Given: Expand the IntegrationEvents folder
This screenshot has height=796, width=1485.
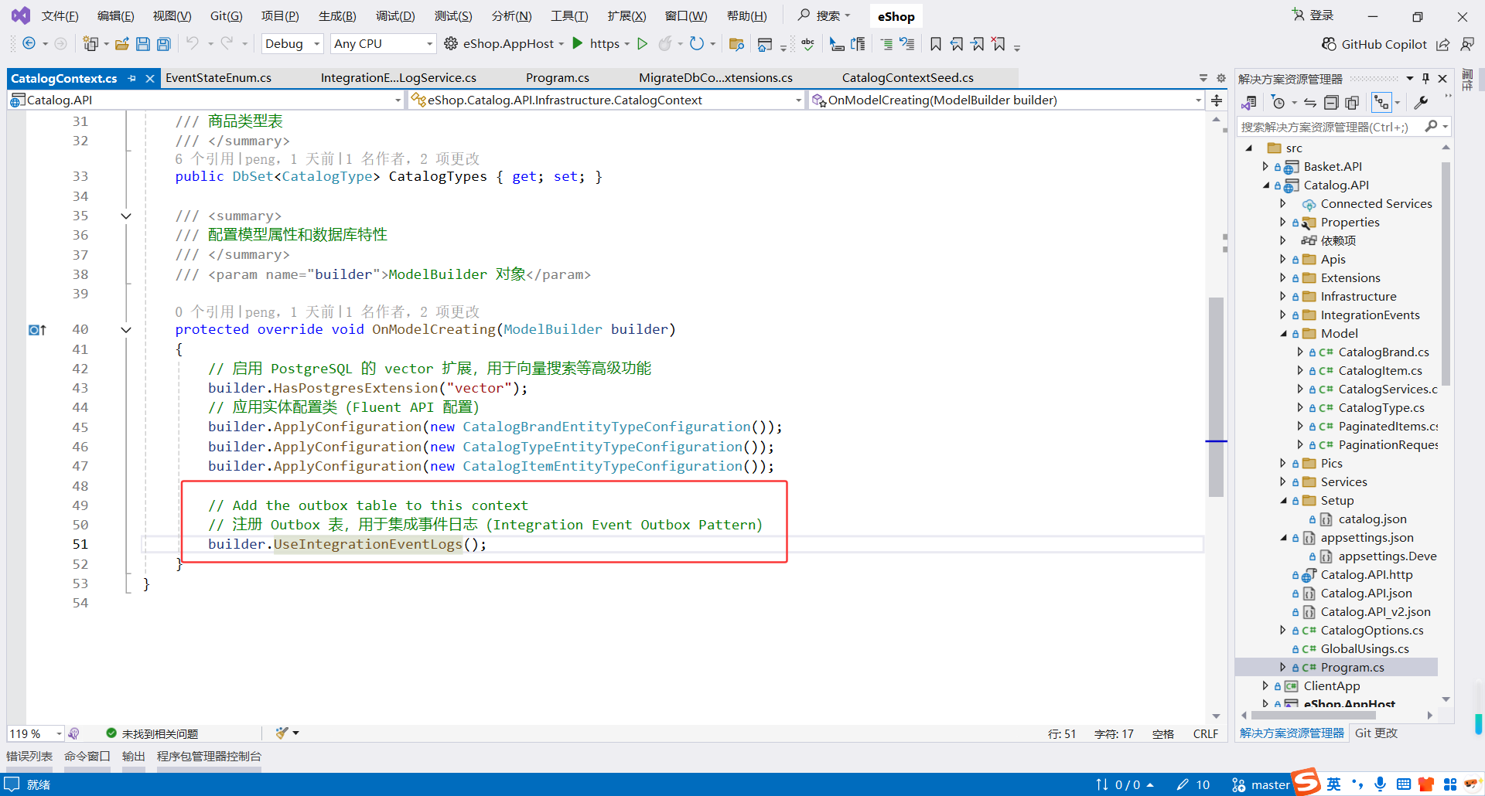Looking at the screenshot, I should tap(1282, 315).
